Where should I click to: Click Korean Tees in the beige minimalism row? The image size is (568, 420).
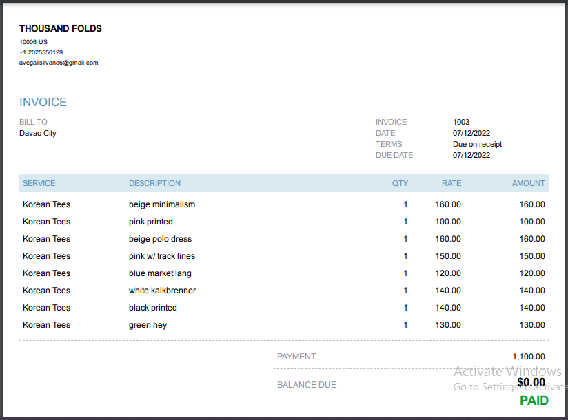46,204
